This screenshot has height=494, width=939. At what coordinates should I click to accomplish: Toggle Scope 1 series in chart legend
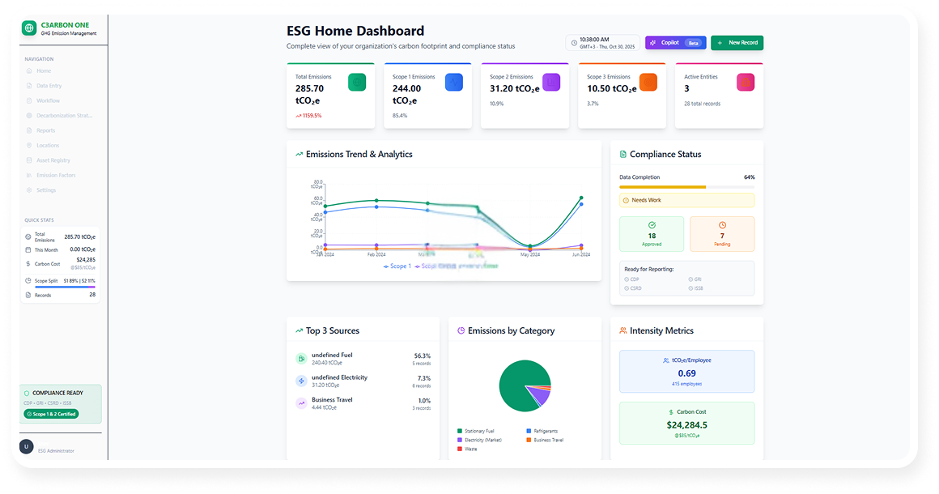pos(397,266)
